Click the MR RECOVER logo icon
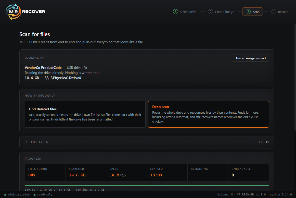Image resolution: width=296 pixels, height=198 pixels. pos(13,12)
